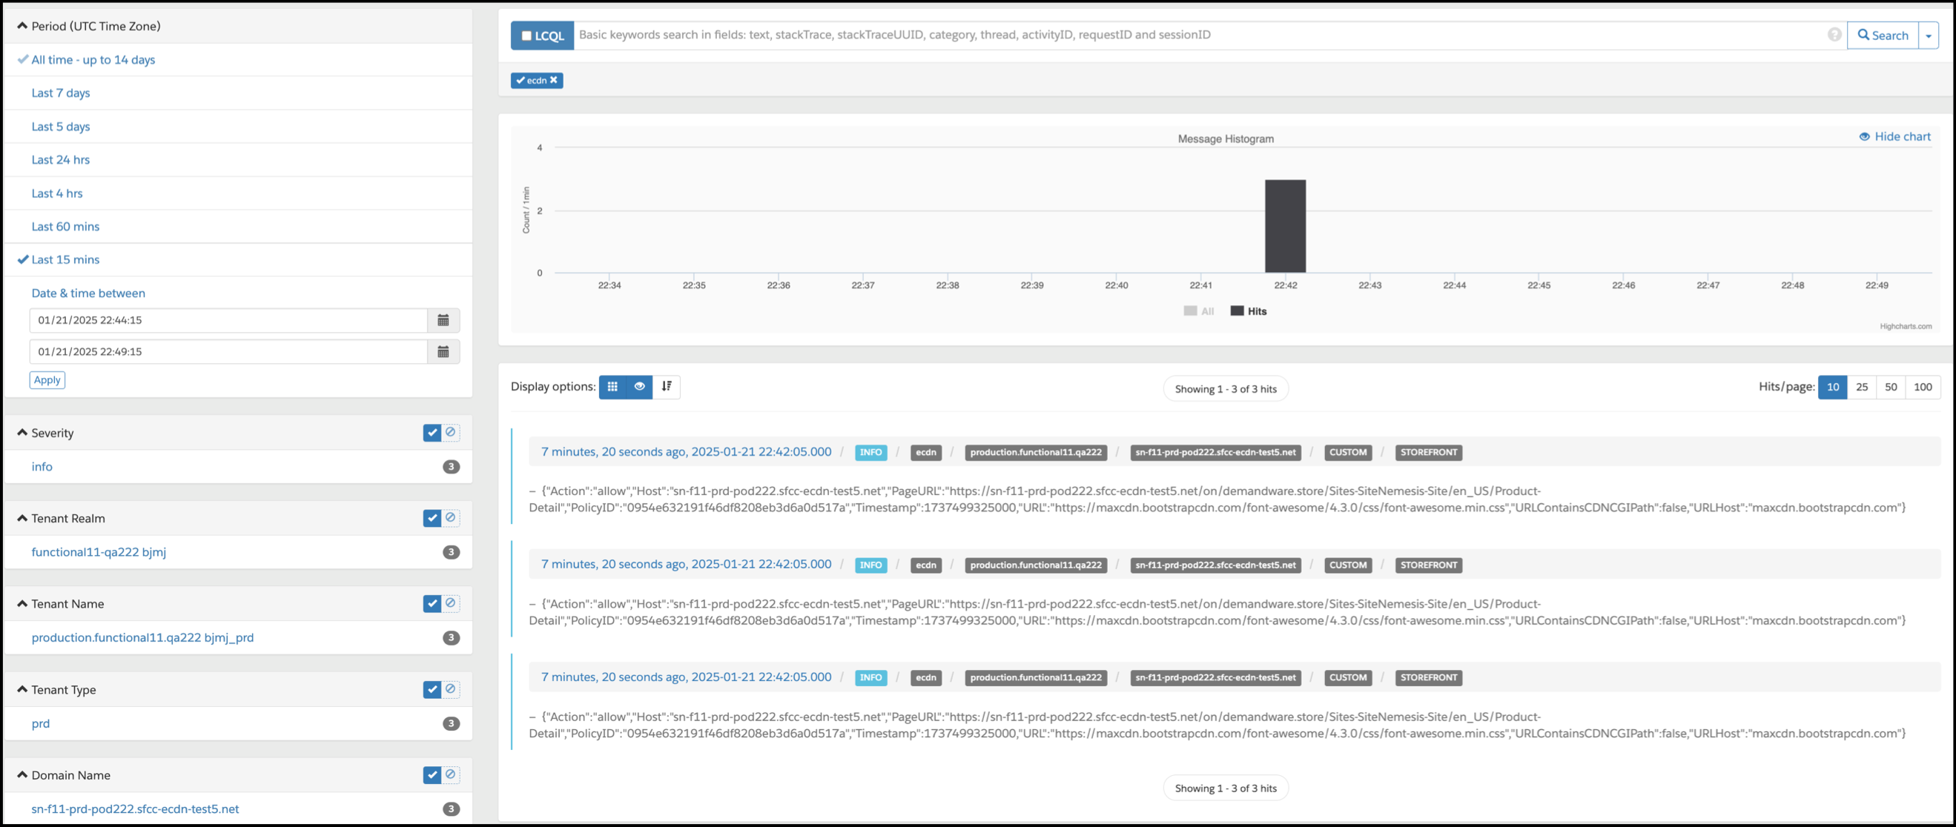Select all Tenant Realm filter values
Image resolution: width=1956 pixels, height=827 pixels.
[432, 518]
